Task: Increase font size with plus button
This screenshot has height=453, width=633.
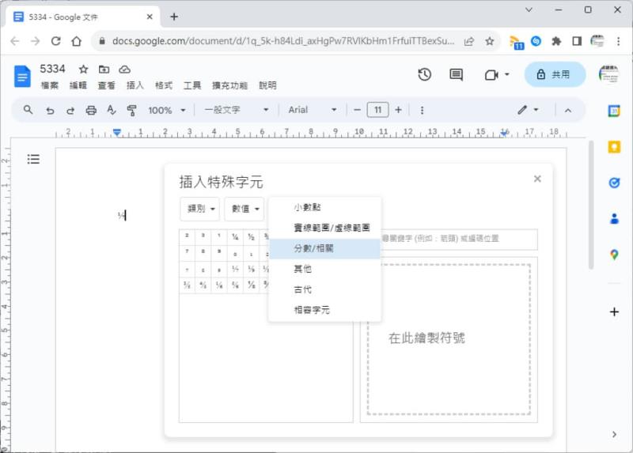Action: [x=399, y=110]
